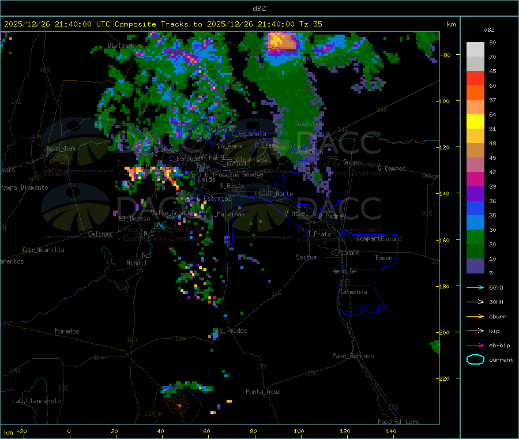Click the Guadales map label
Screen dimensions: 519x439
pyautogui.click(x=308, y=124)
